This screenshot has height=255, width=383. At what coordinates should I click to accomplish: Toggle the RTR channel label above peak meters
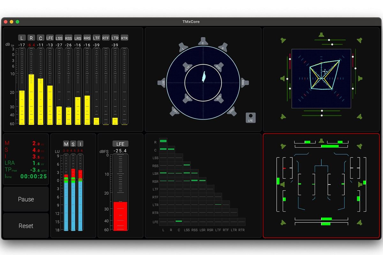tap(124, 38)
